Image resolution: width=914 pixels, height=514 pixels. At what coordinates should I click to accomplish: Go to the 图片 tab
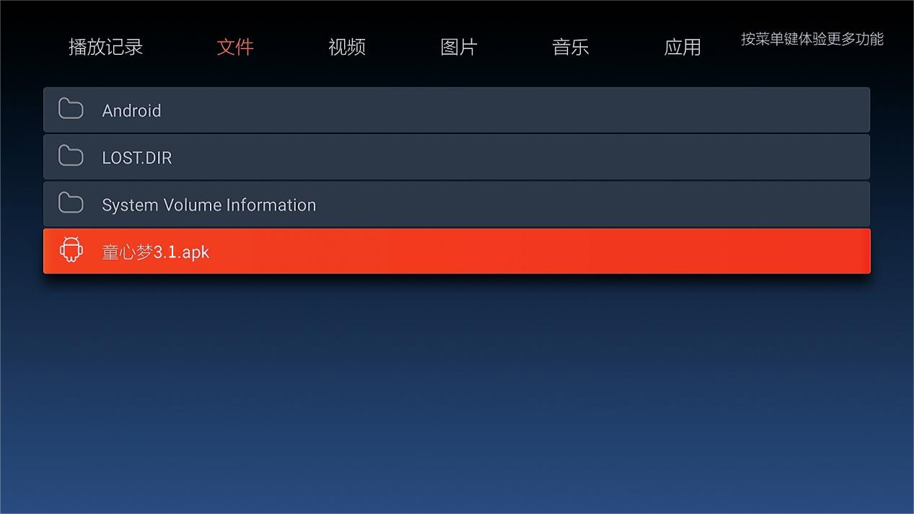[459, 47]
